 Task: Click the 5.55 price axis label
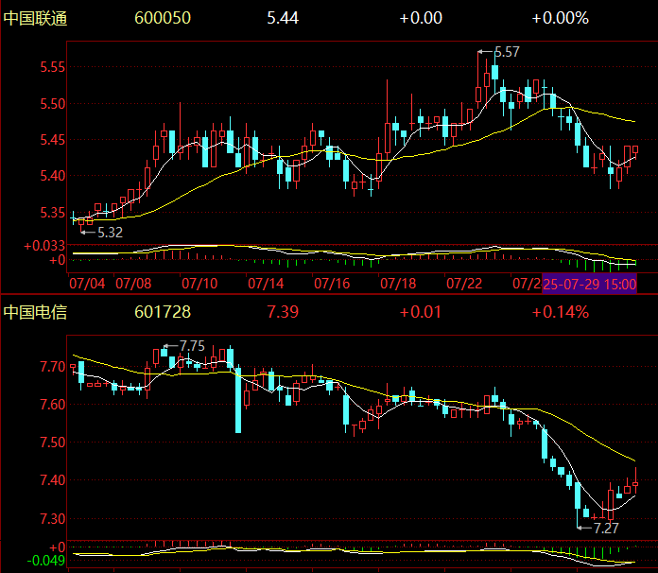click(x=52, y=67)
